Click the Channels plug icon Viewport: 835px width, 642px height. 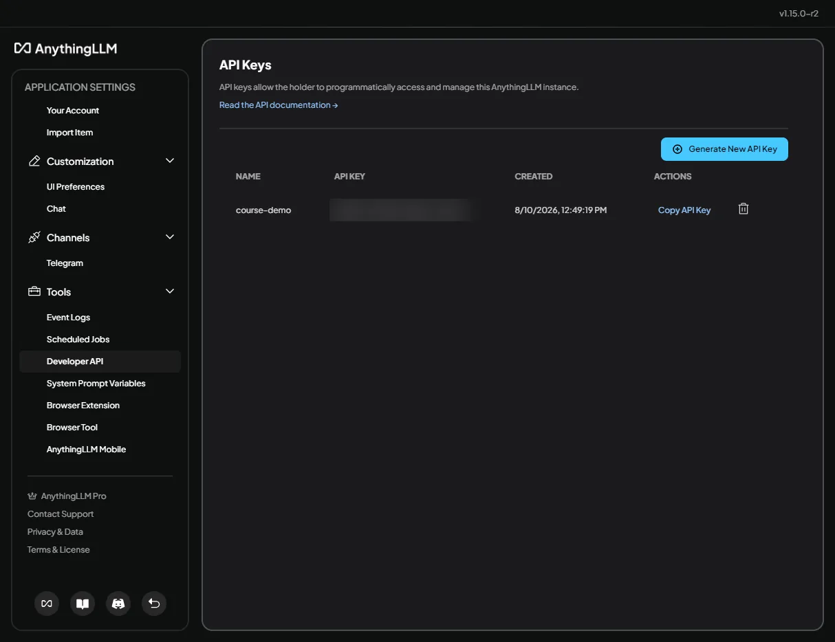click(34, 237)
